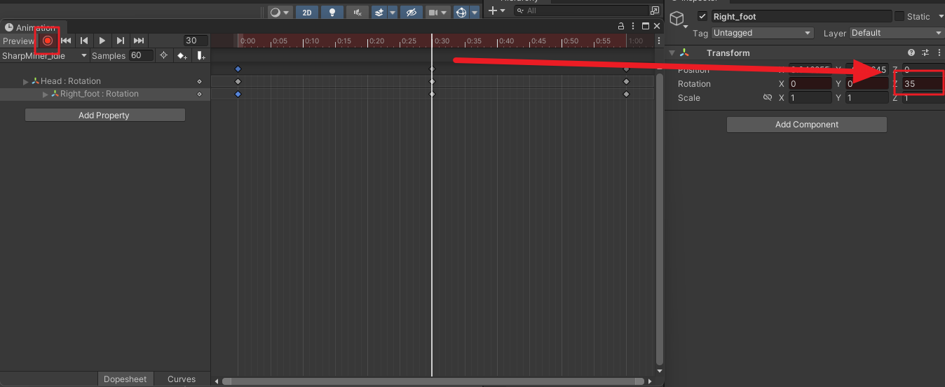This screenshot has height=387, width=945.
Task: Expand the Head : Rotation property
Action: (x=26, y=81)
